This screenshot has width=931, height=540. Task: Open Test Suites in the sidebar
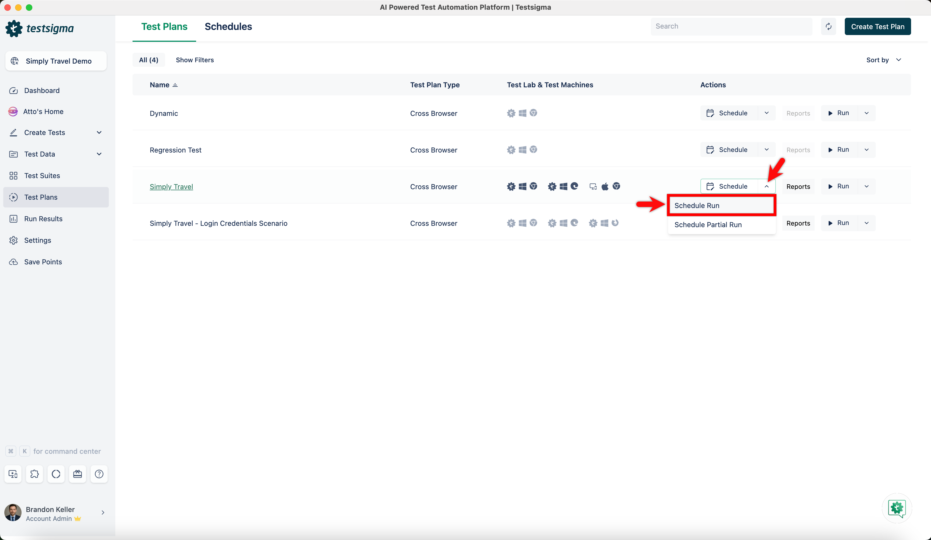42,176
